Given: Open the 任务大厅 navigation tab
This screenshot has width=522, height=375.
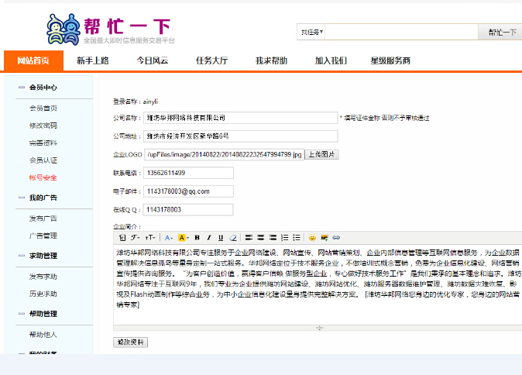Looking at the screenshot, I should pos(211,60).
